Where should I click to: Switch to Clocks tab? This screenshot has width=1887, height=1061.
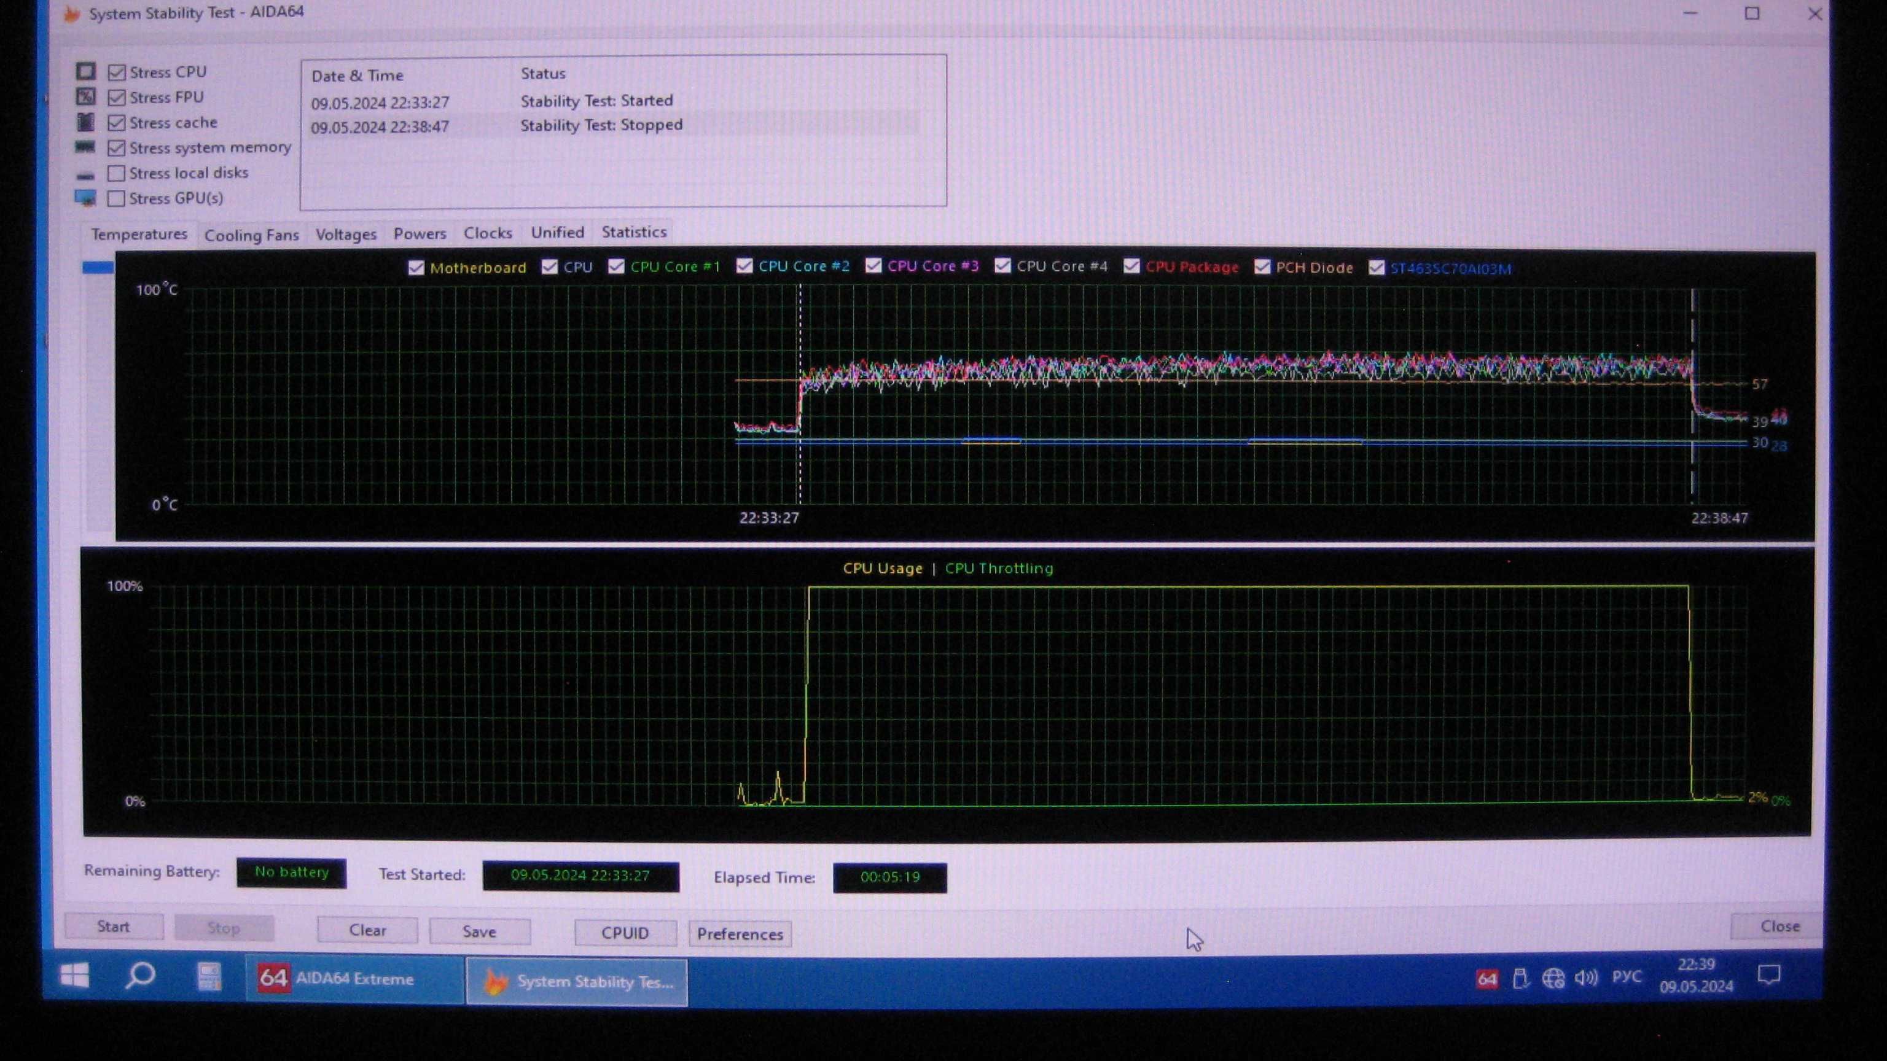(x=488, y=233)
